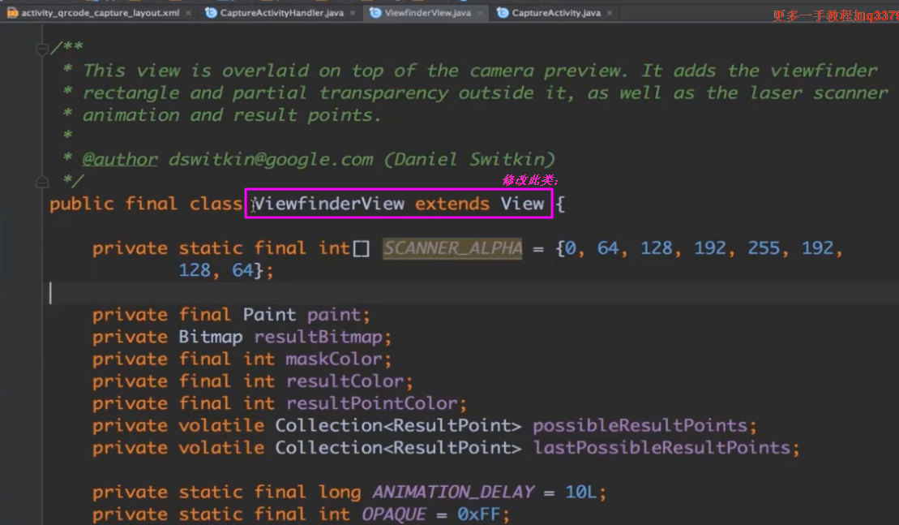
Task: Place cursor on the ANIMATION_DELAY constant
Action: point(453,492)
